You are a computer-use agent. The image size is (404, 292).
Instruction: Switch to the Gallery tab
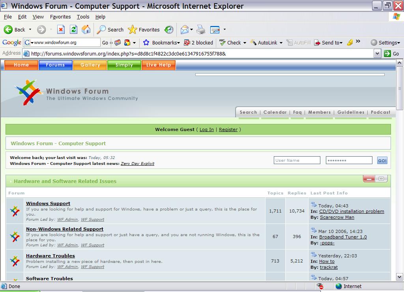(90, 65)
